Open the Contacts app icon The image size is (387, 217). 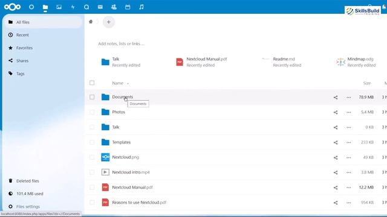[x=114, y=7]
